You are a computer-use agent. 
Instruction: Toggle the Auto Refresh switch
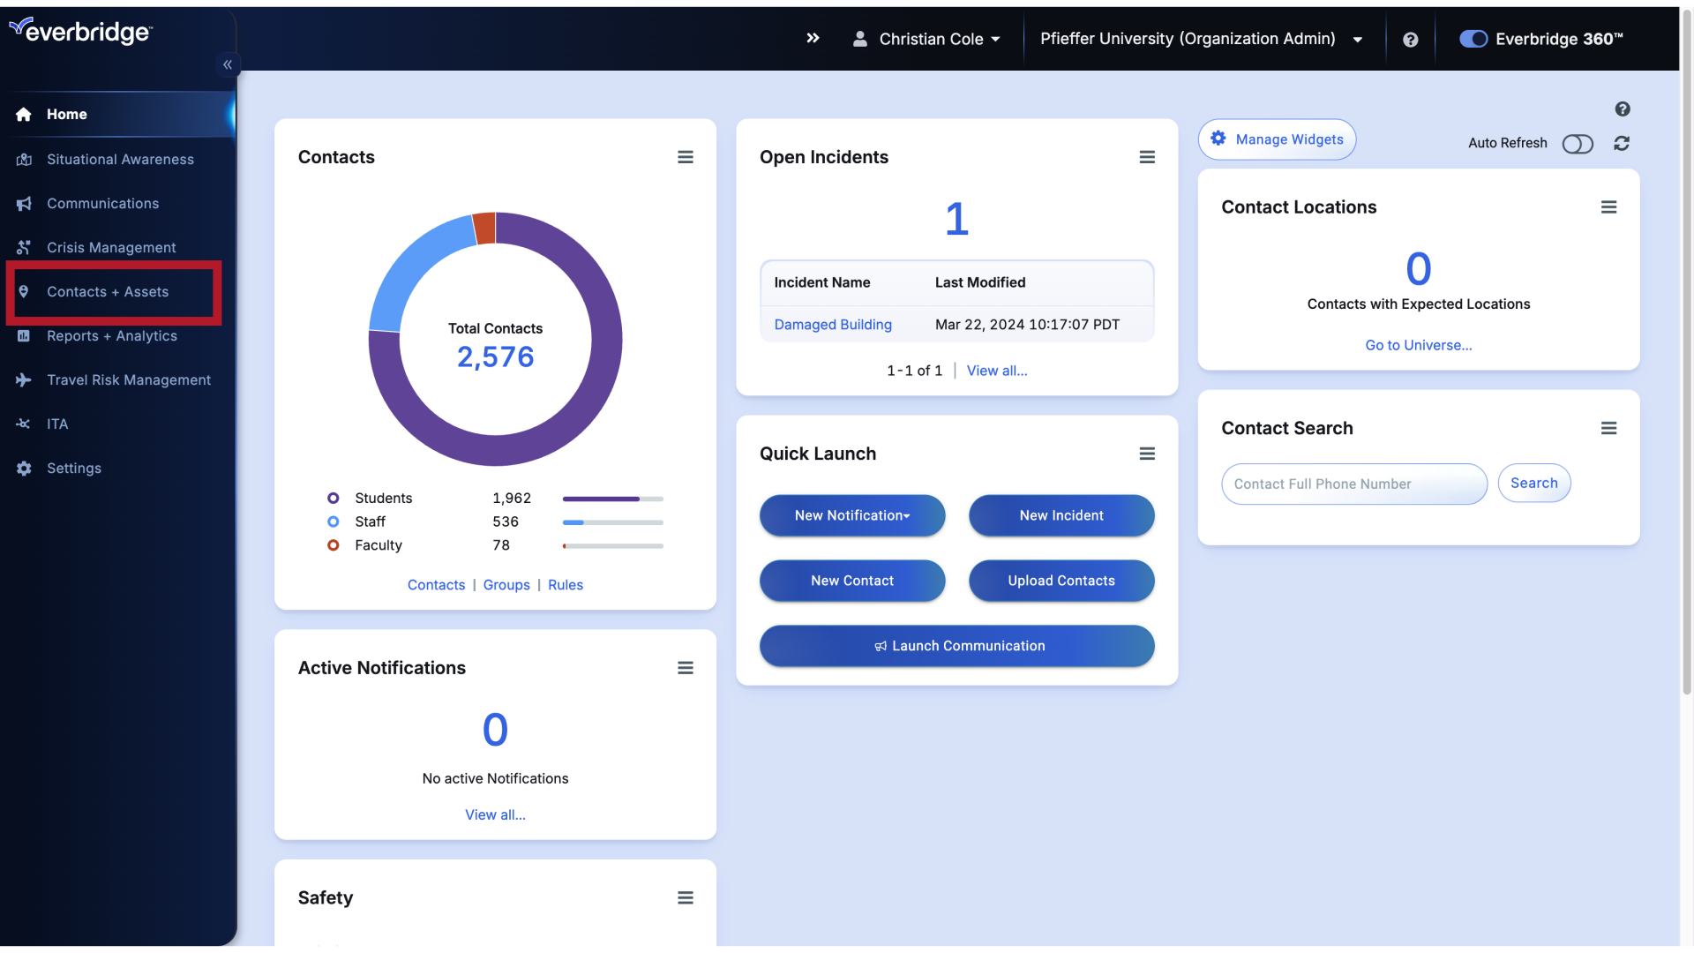click(x=1577, y=142)
